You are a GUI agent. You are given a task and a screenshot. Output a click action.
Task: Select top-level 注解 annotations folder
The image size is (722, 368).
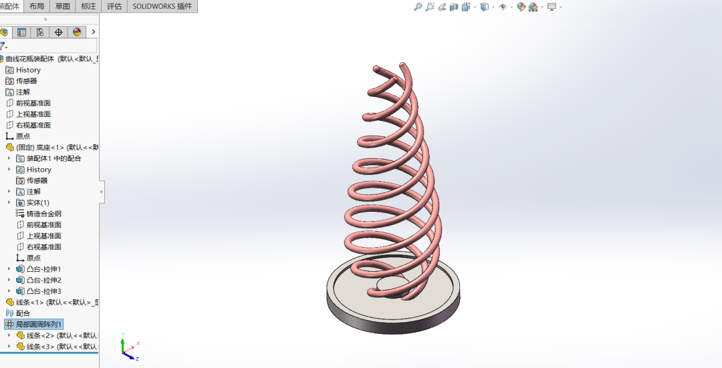(17, 92)
